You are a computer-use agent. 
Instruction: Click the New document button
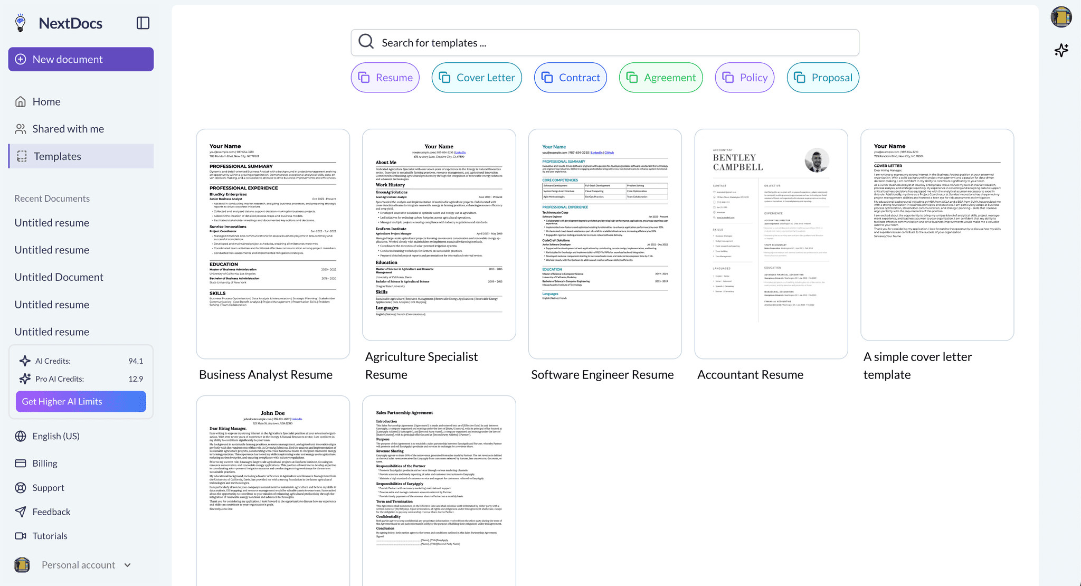[x=81, y=59]
